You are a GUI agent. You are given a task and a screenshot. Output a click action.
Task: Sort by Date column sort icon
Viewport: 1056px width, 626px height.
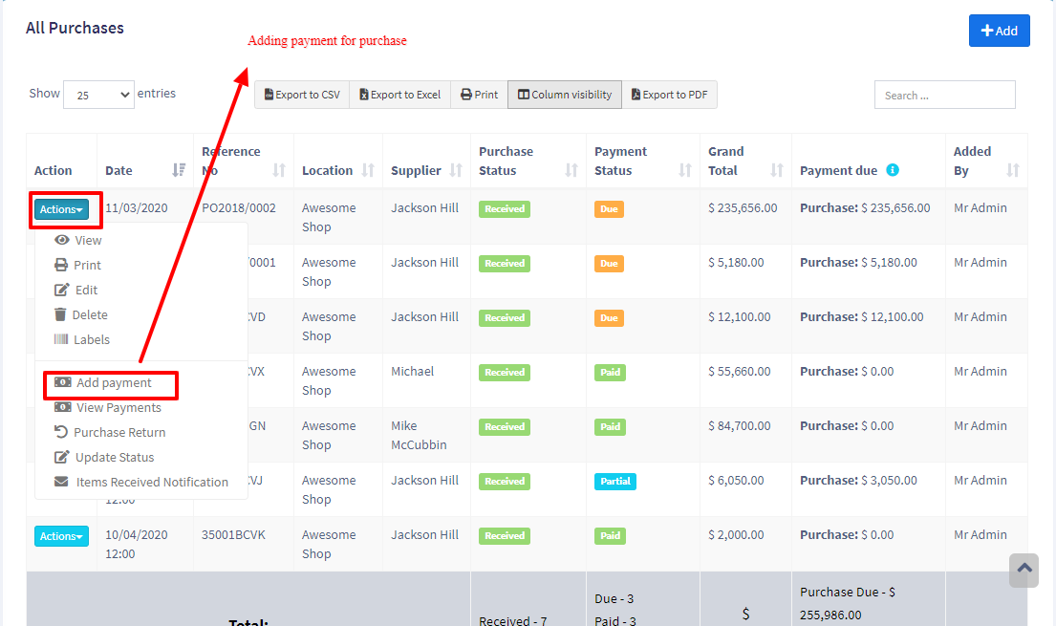[179, 170]
